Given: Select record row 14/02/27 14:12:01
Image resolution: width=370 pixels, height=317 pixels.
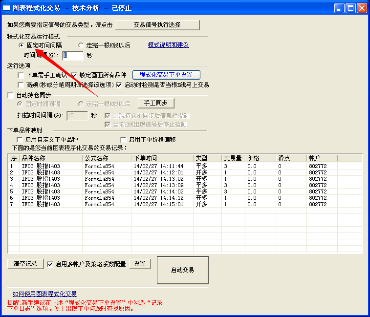Looking at the screenshot, I should [185, 172].
